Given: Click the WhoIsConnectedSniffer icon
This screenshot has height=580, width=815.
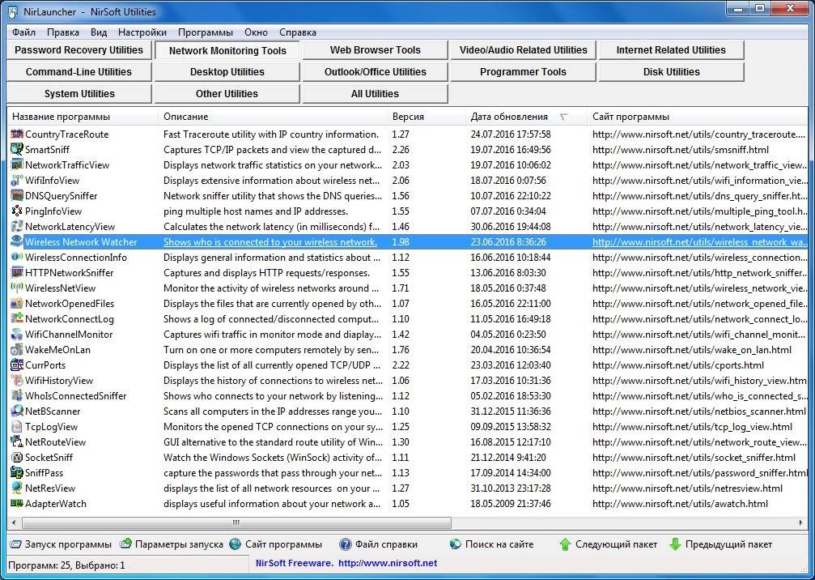Looking at the screenshot, I should 17,396.
